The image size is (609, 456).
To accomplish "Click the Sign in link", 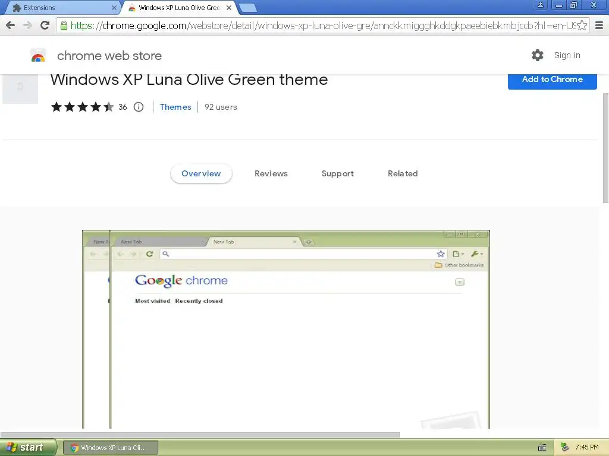I will (567, 55).
